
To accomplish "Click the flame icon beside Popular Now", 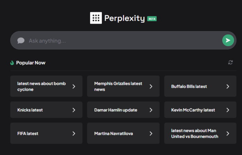I will tap(12, 63).
